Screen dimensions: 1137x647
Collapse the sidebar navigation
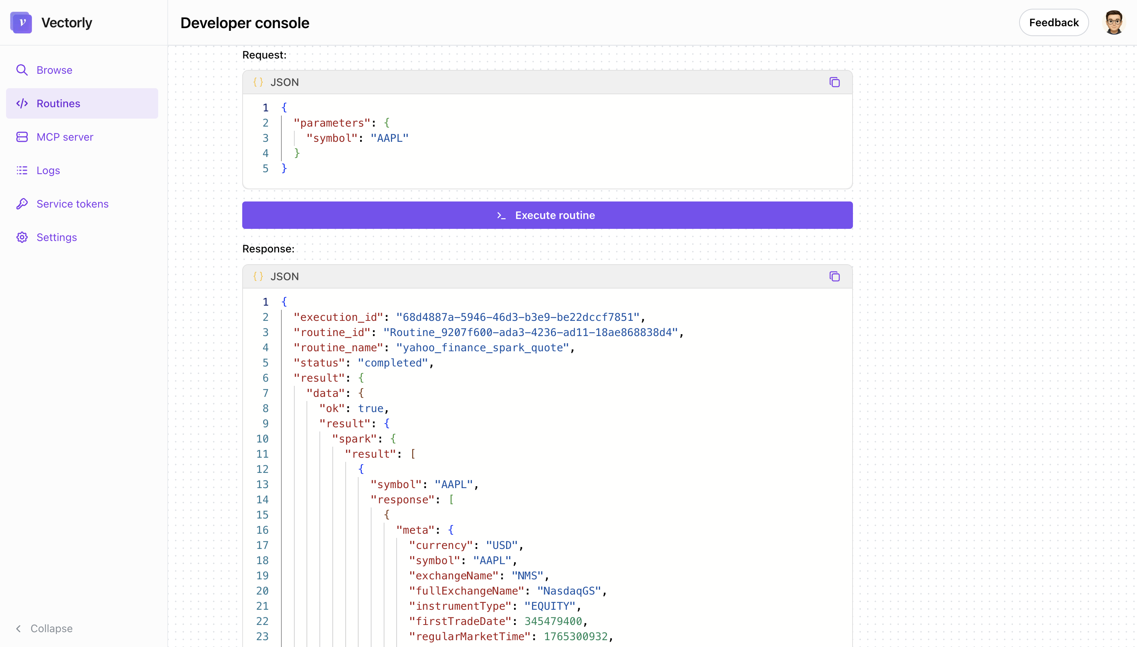pyautogui.click(x=51, y=628)
